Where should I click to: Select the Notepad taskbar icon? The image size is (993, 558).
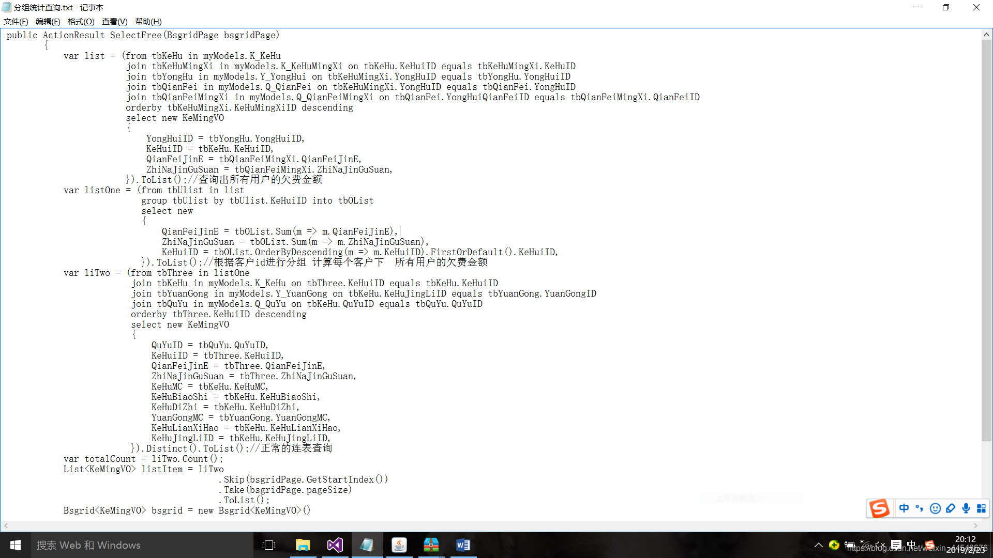coord(367,545)
